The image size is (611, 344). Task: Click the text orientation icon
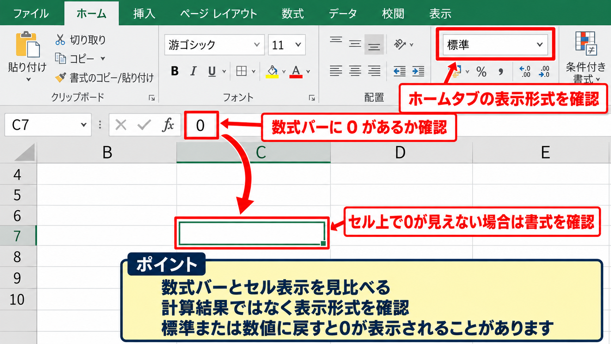[400, 44]
